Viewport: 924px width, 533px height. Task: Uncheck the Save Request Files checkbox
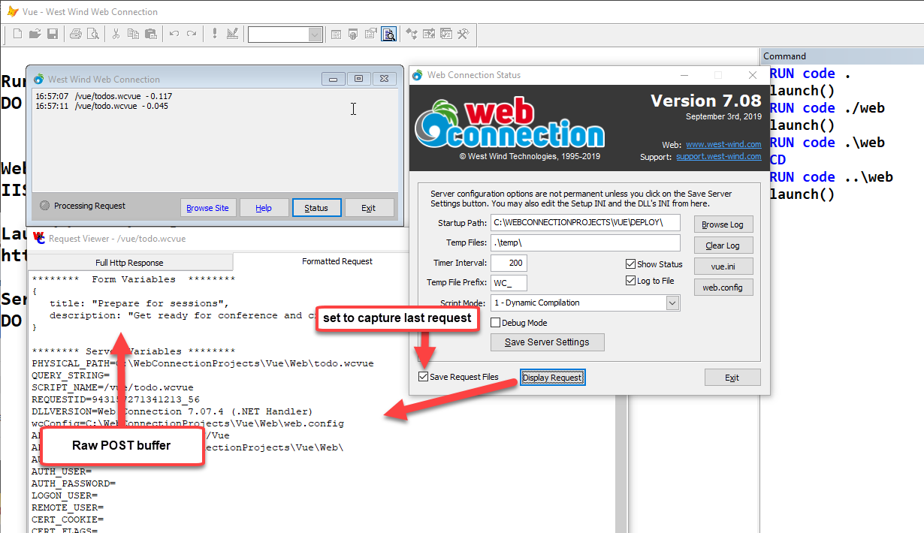pyautogui.click(x=458, y=377)
